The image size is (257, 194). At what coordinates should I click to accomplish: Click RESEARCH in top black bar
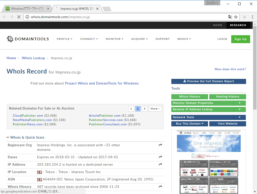(x=238, y=25)
